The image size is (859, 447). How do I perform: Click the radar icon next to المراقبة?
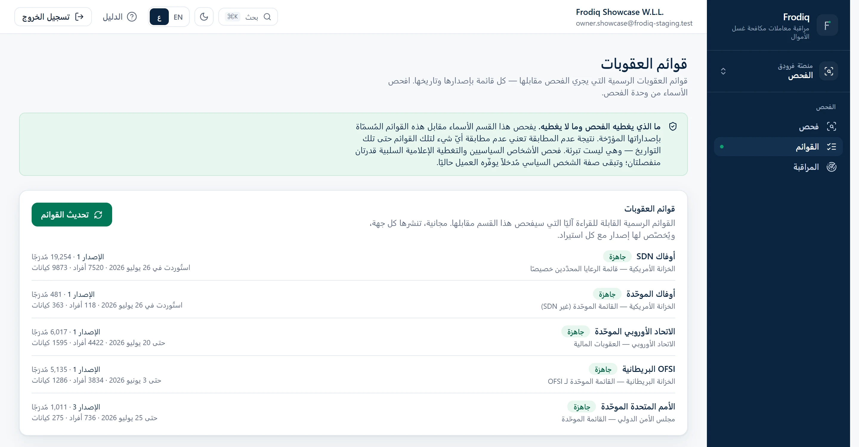tap(831, 167)
